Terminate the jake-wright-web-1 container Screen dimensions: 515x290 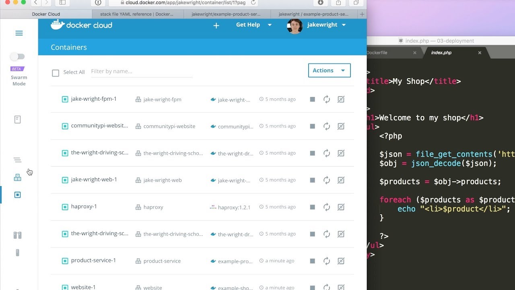tap(341, 180)
